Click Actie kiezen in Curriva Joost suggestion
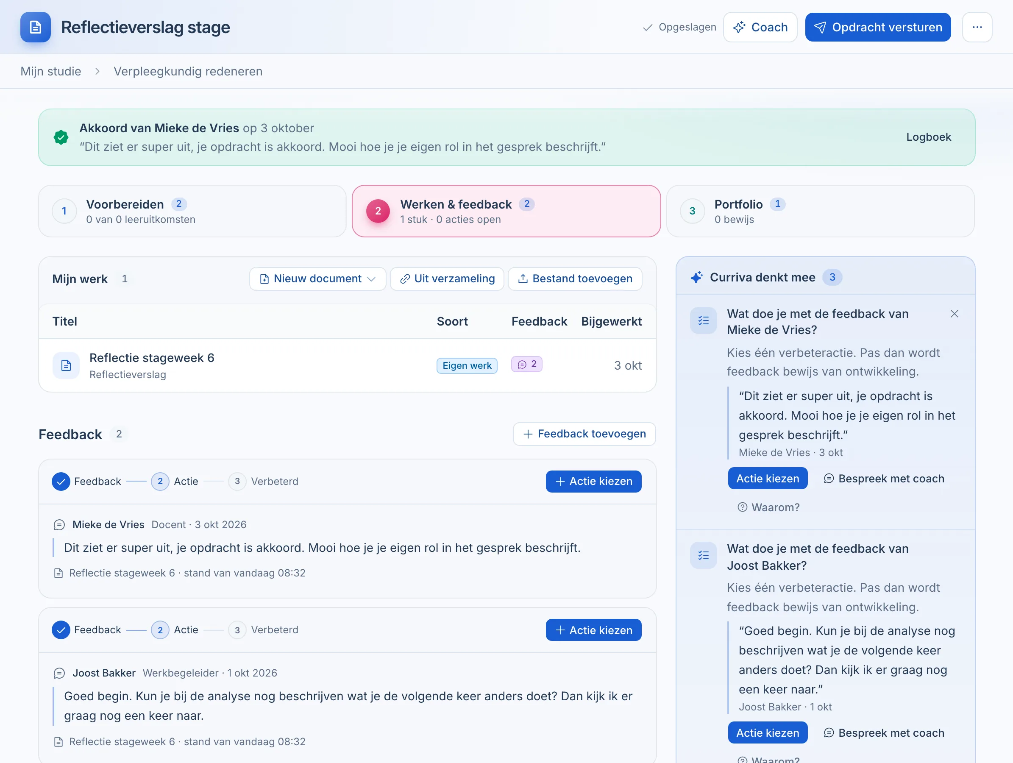This screenshot has height=763, width=1013. 768,733
